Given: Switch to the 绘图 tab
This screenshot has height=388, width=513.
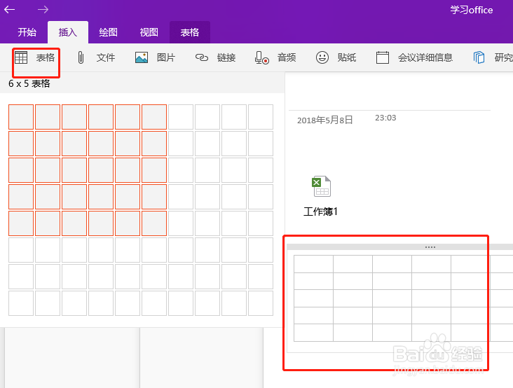Looking at the screenshot, I should [x=109, y=32].
